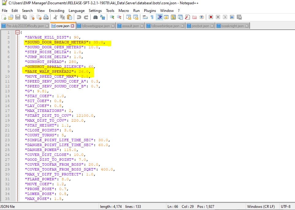This screenshot has width=295, height=210.
Task: Click the Close All toolbar icon
Action: tap(39, 17)
